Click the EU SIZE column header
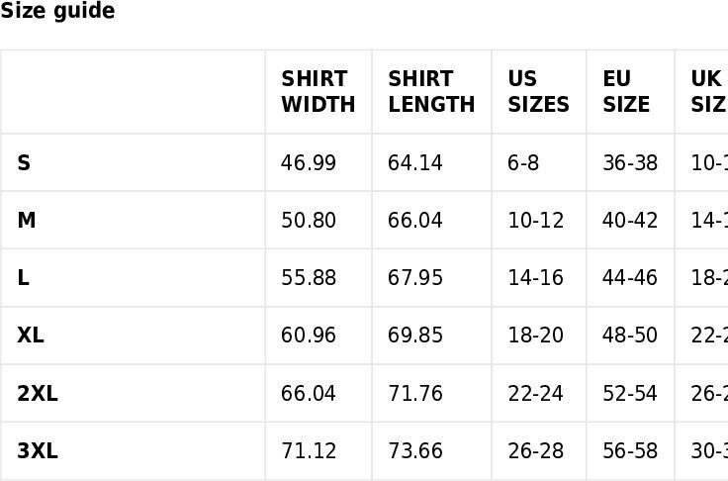Screen dimensions: 728x481 tap(626, 92)
